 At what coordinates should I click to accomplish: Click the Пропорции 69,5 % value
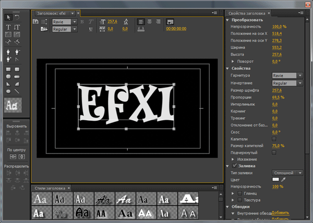pyautogui.click(x=278, y=97)
